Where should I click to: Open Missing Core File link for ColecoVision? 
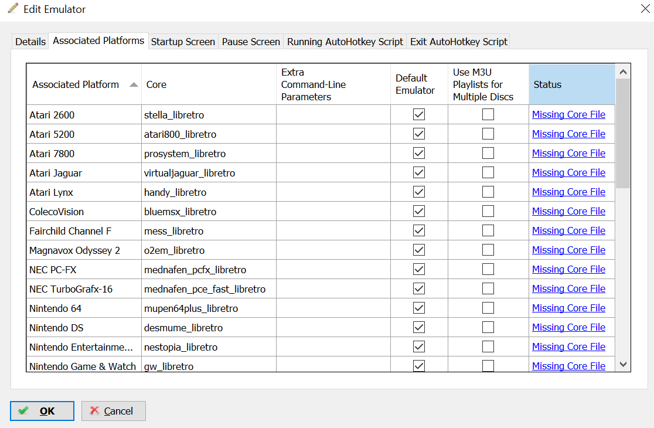click(x=568, y=211)
